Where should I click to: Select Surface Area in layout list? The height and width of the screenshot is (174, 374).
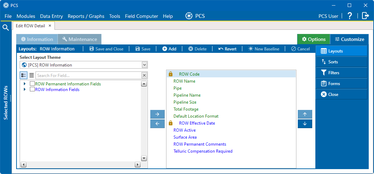point(185,137)
